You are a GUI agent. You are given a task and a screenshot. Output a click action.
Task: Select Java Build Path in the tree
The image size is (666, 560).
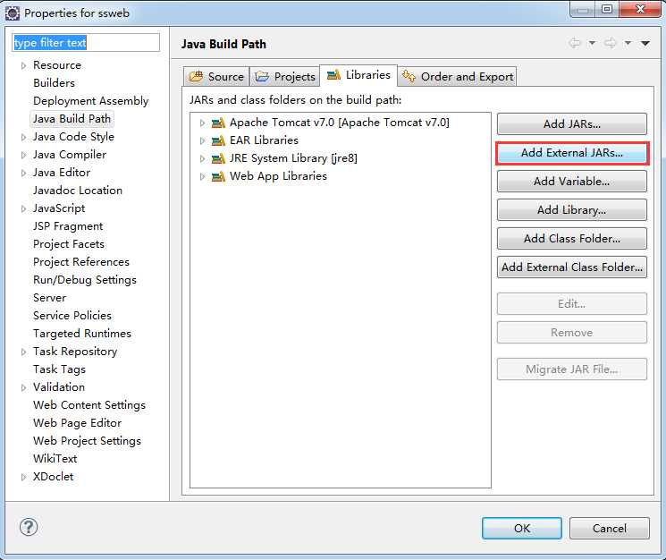(x=72, y=119)
